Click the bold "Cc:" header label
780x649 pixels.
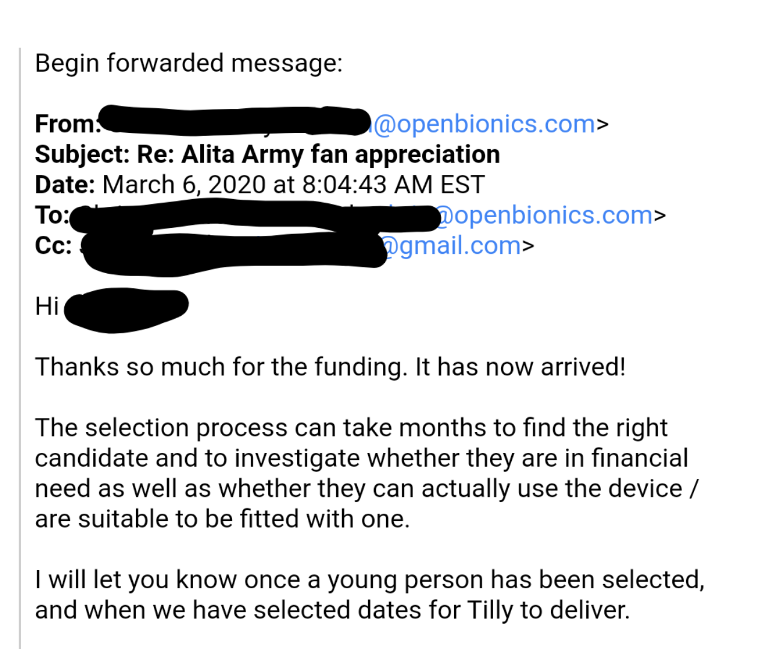tap(53, 245)
